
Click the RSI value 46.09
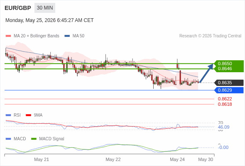pos(223,127)
